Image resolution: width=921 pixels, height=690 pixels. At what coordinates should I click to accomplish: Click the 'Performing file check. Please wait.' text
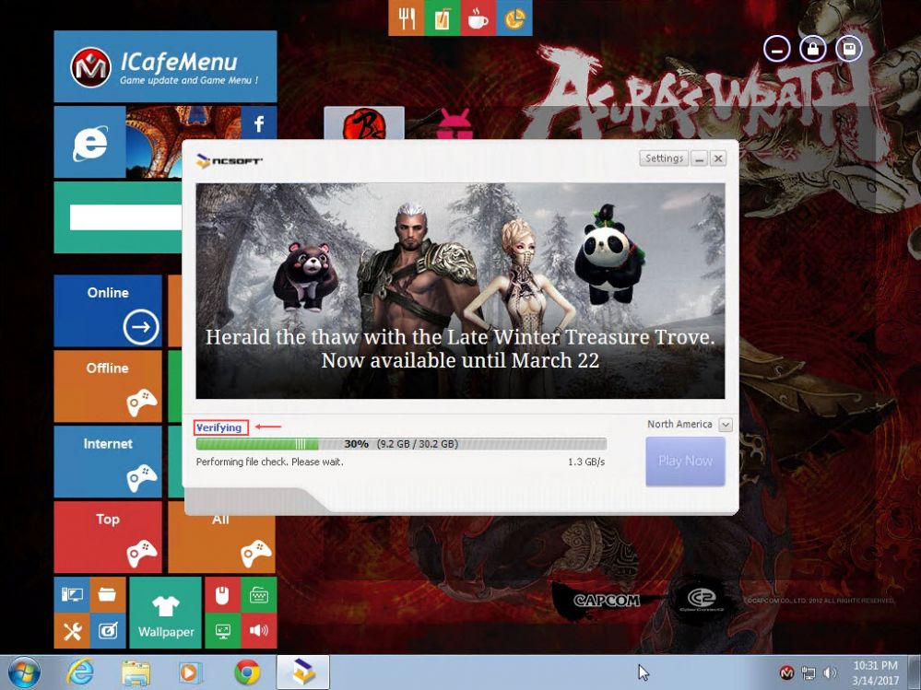click(x=269, y=462)
